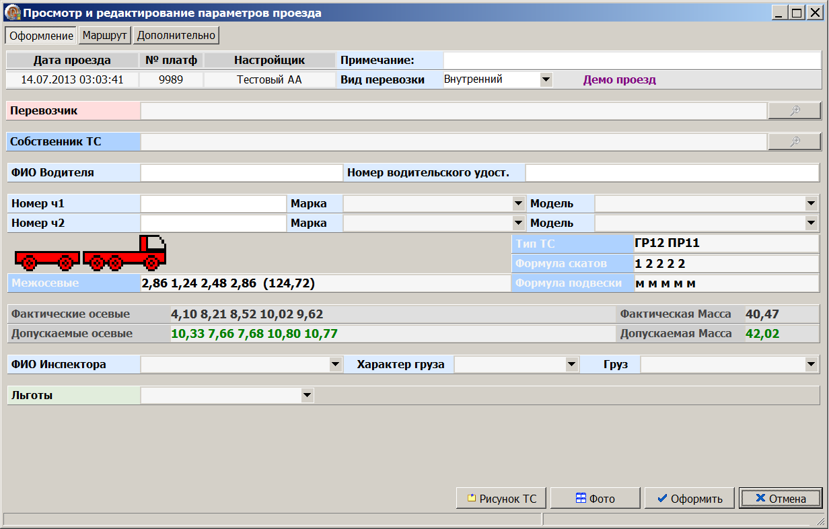Open the Марка dropdown for Номер ч1
Screen dimensions: 829x529
518,203
